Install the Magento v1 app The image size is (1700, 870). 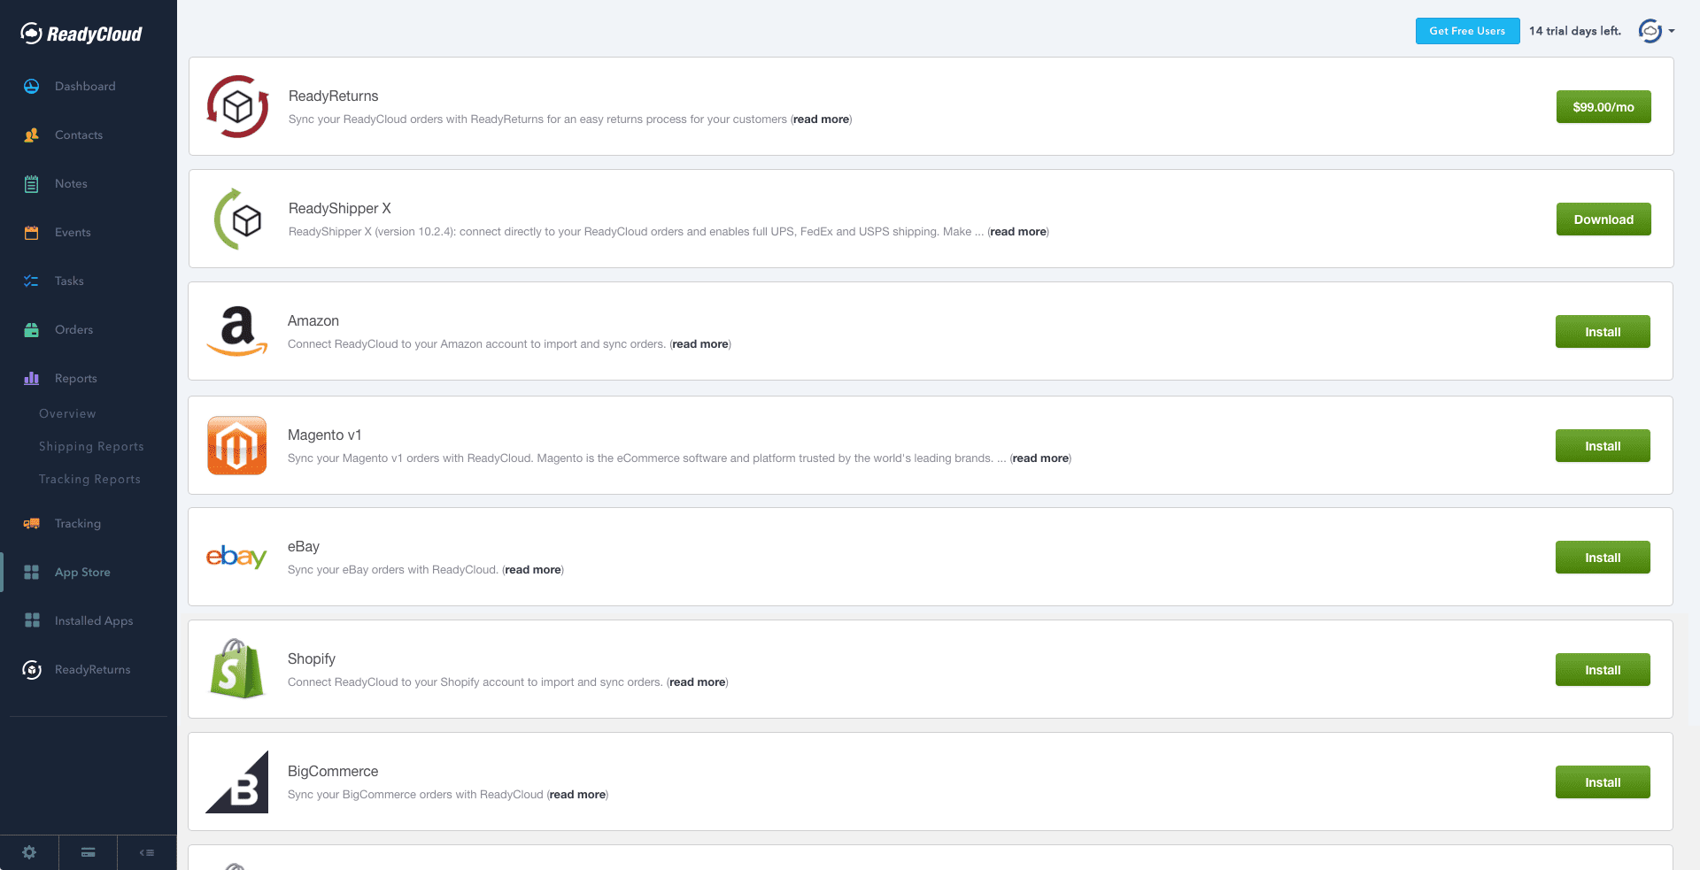(1603, 446)
